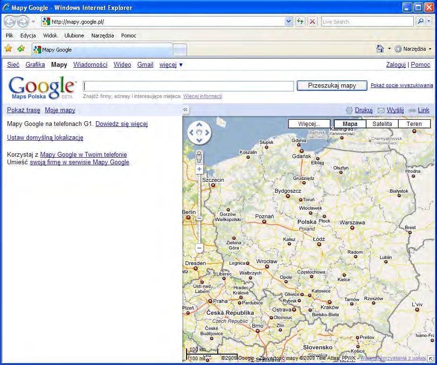Viewport: 437px width, 365px height.
Task: Open the Wideo link
Action: pyautogui.click(x=122, y=65)
